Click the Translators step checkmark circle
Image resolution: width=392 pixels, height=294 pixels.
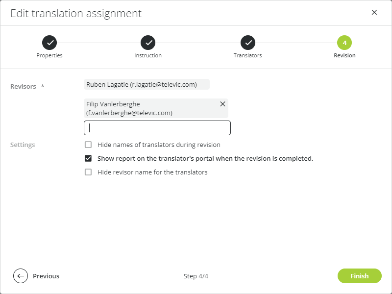tap(248, 43)
